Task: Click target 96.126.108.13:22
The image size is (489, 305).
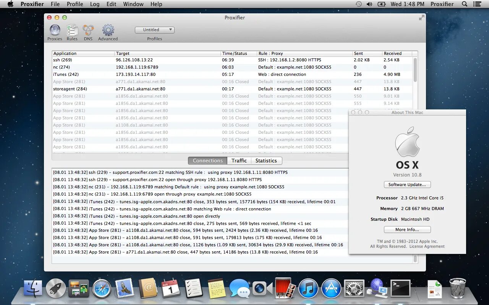Action: tap(134, 60)
